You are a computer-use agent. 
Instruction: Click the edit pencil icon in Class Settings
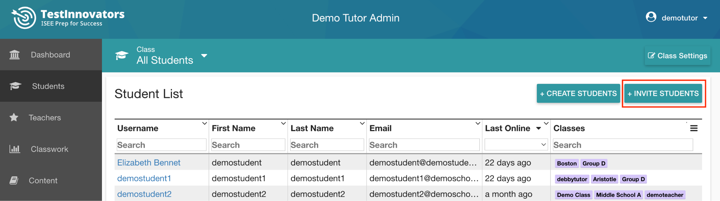pyautogui.click(x=651, y=55)
